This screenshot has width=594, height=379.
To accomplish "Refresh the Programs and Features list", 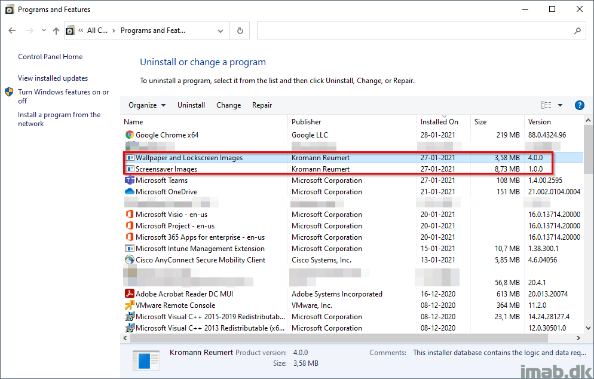I will pyautogui.click(x=240, y=30).
